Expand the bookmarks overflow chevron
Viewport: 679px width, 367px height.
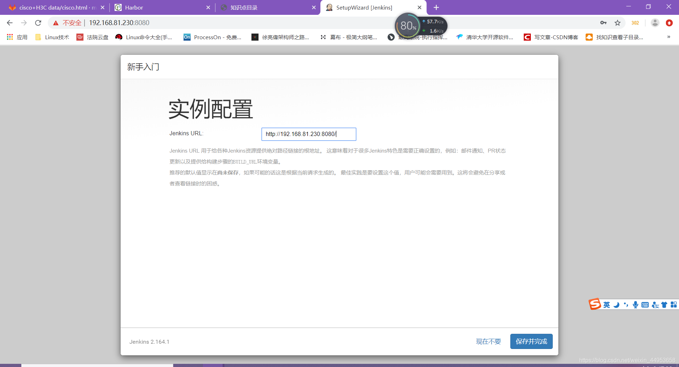coord(668,37)
